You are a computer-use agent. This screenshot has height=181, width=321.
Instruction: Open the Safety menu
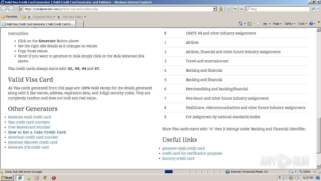click(x=290, y=24)
